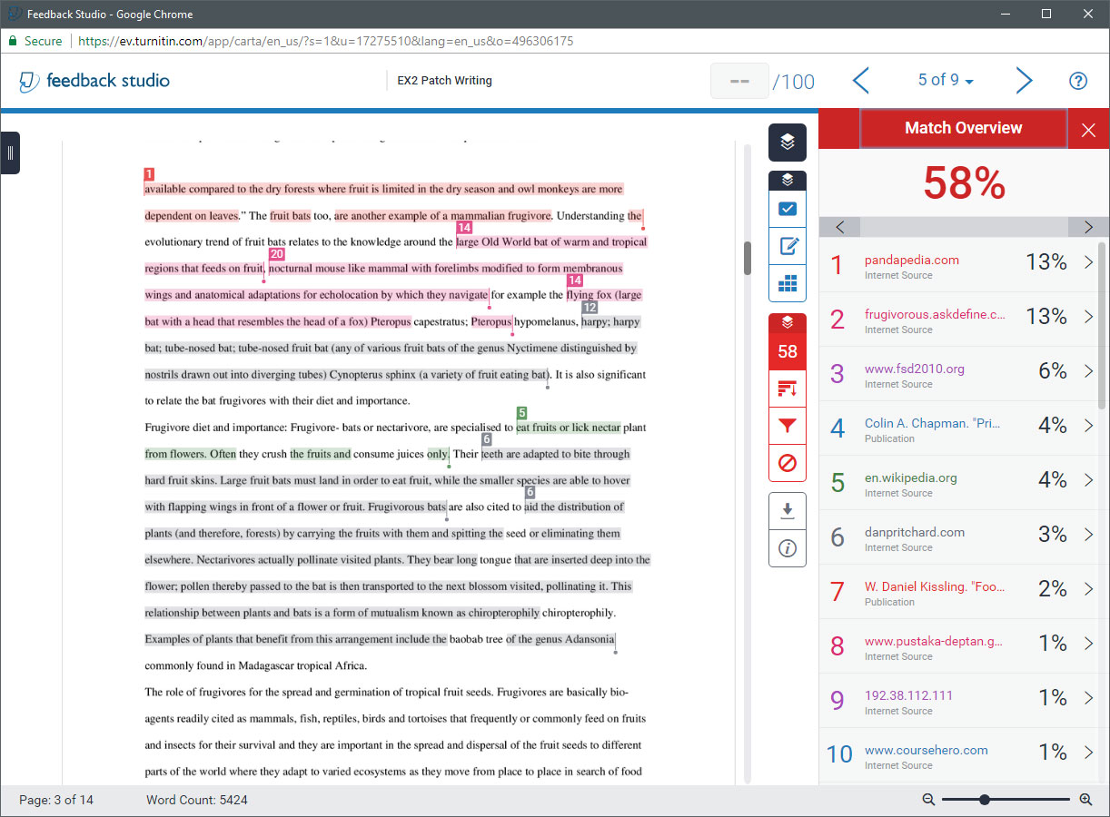Open the help question mark icon
This screenshot has height=817, width=1110.
click(1078, 81)
